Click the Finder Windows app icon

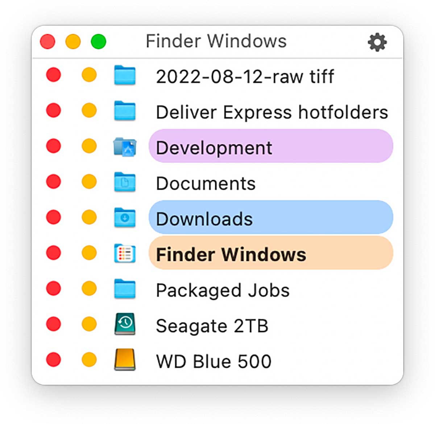[x=125, y=253]
